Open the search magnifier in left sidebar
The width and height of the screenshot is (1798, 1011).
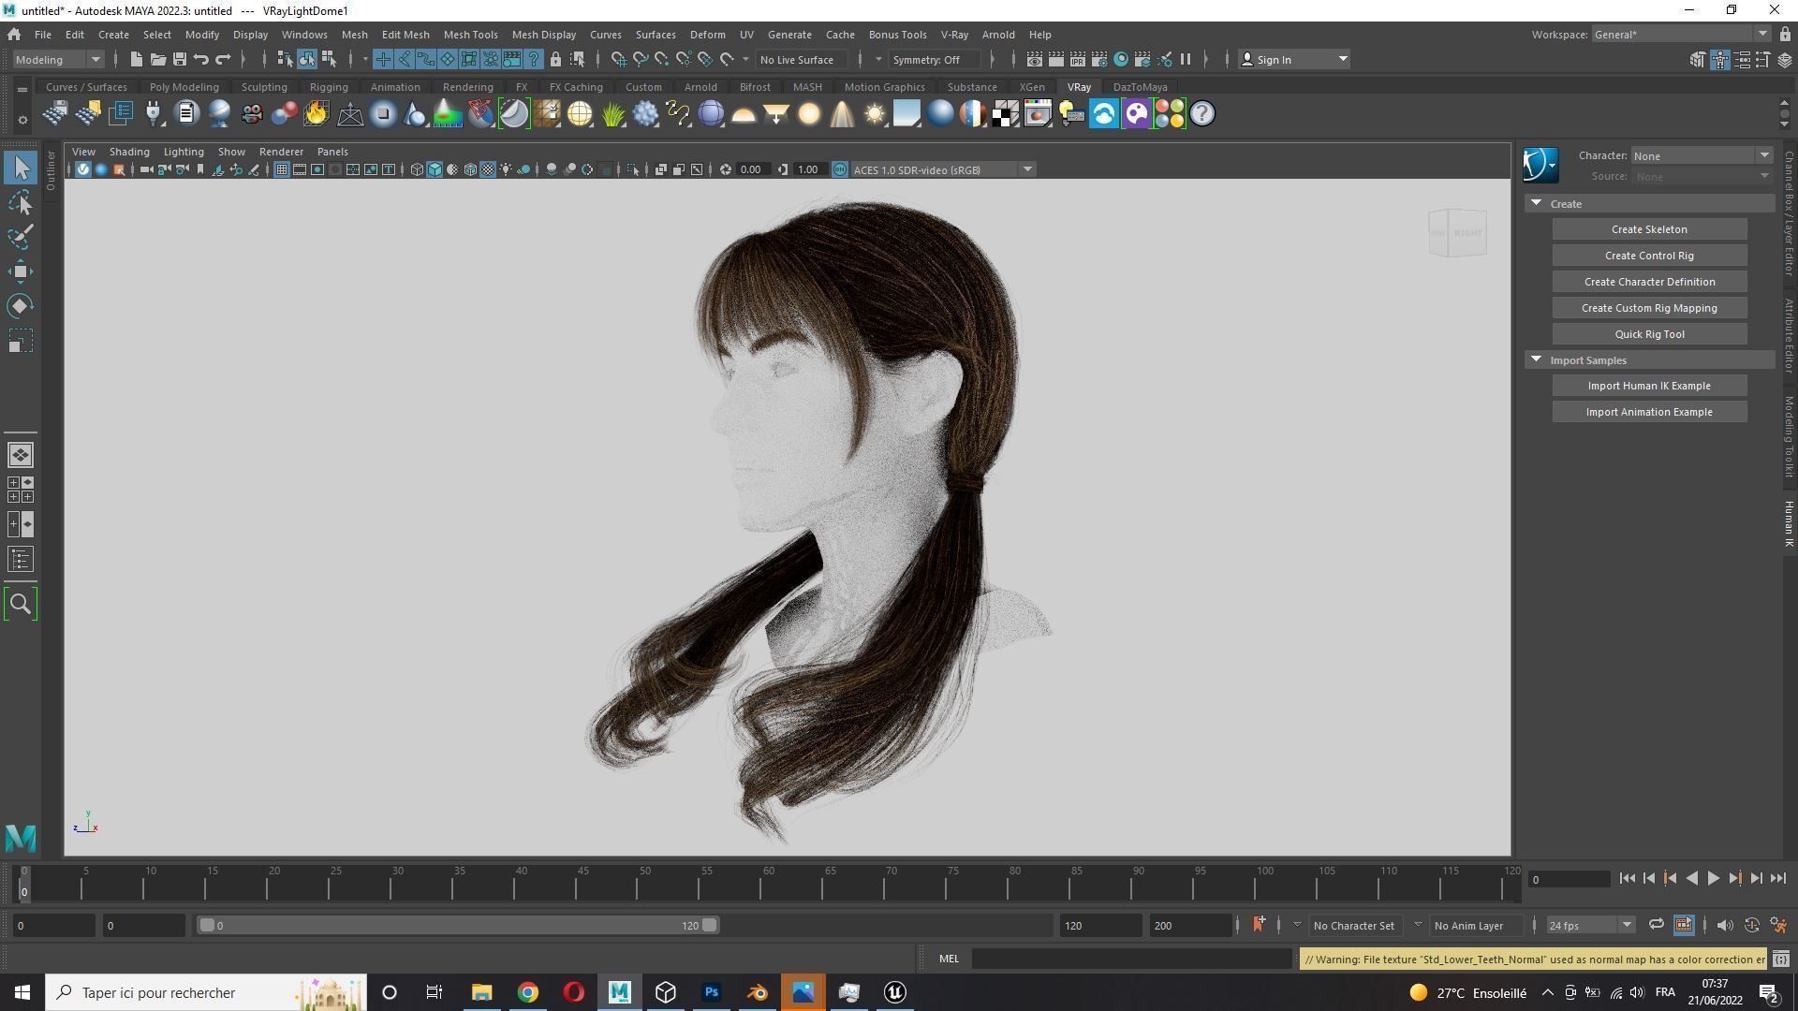coord(21,604)
